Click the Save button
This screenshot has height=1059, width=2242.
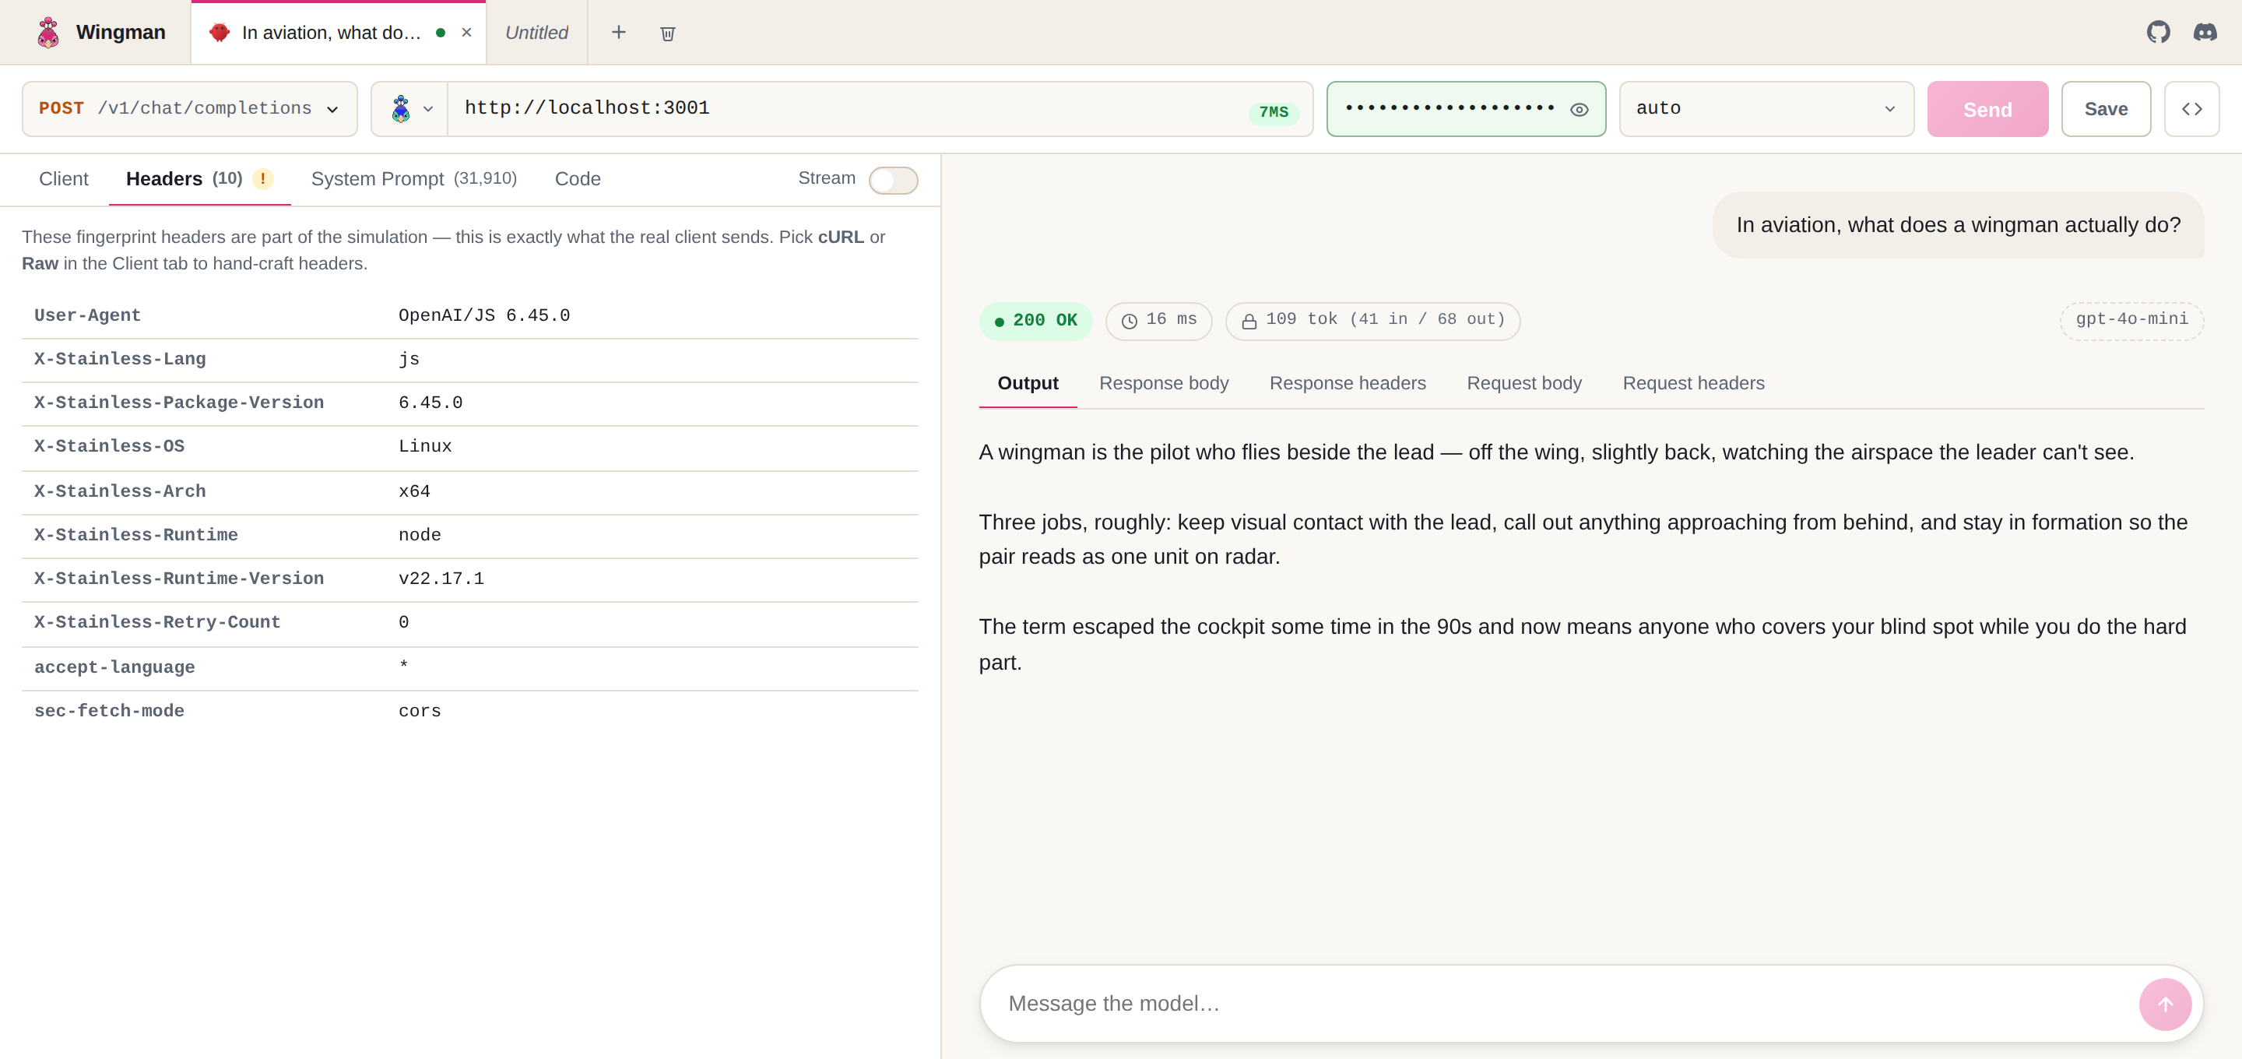(2105, 109)
